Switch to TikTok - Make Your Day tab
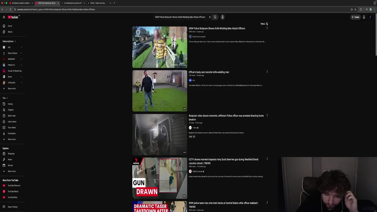The height and width of the screenshot is (212, 377). click(100, 3)
